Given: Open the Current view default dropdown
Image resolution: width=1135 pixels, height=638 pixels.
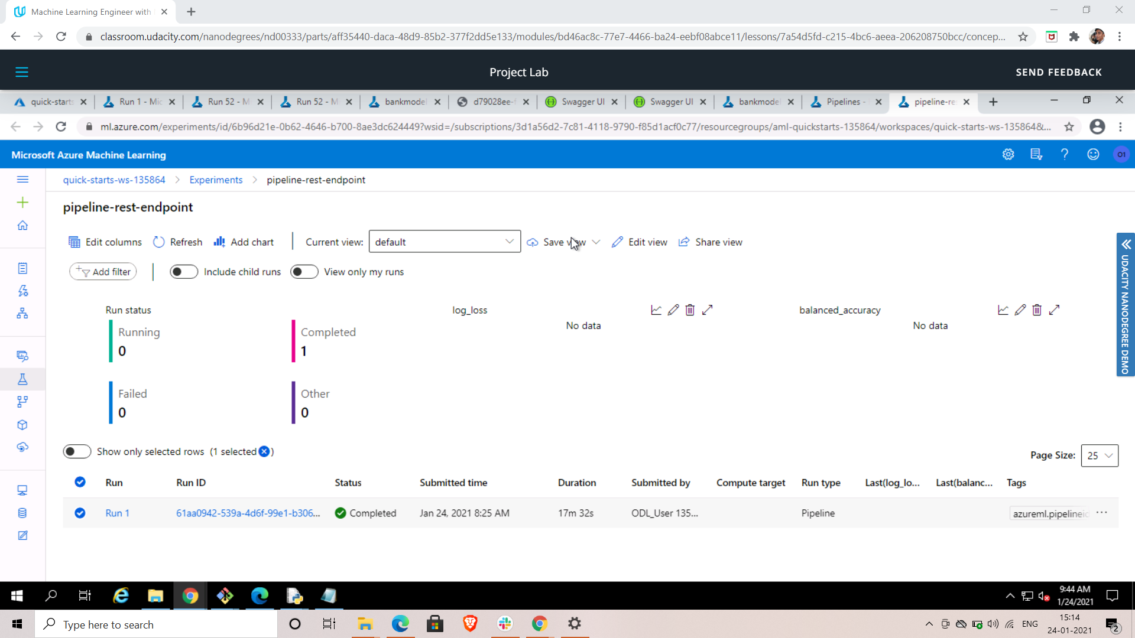Looking at the screenshot, I should coord(445,242).
